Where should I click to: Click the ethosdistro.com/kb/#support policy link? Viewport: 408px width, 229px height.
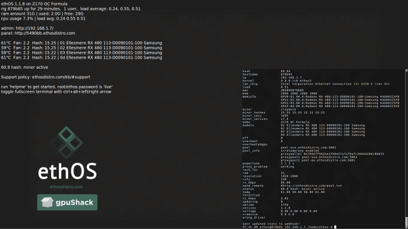[61, 77]
